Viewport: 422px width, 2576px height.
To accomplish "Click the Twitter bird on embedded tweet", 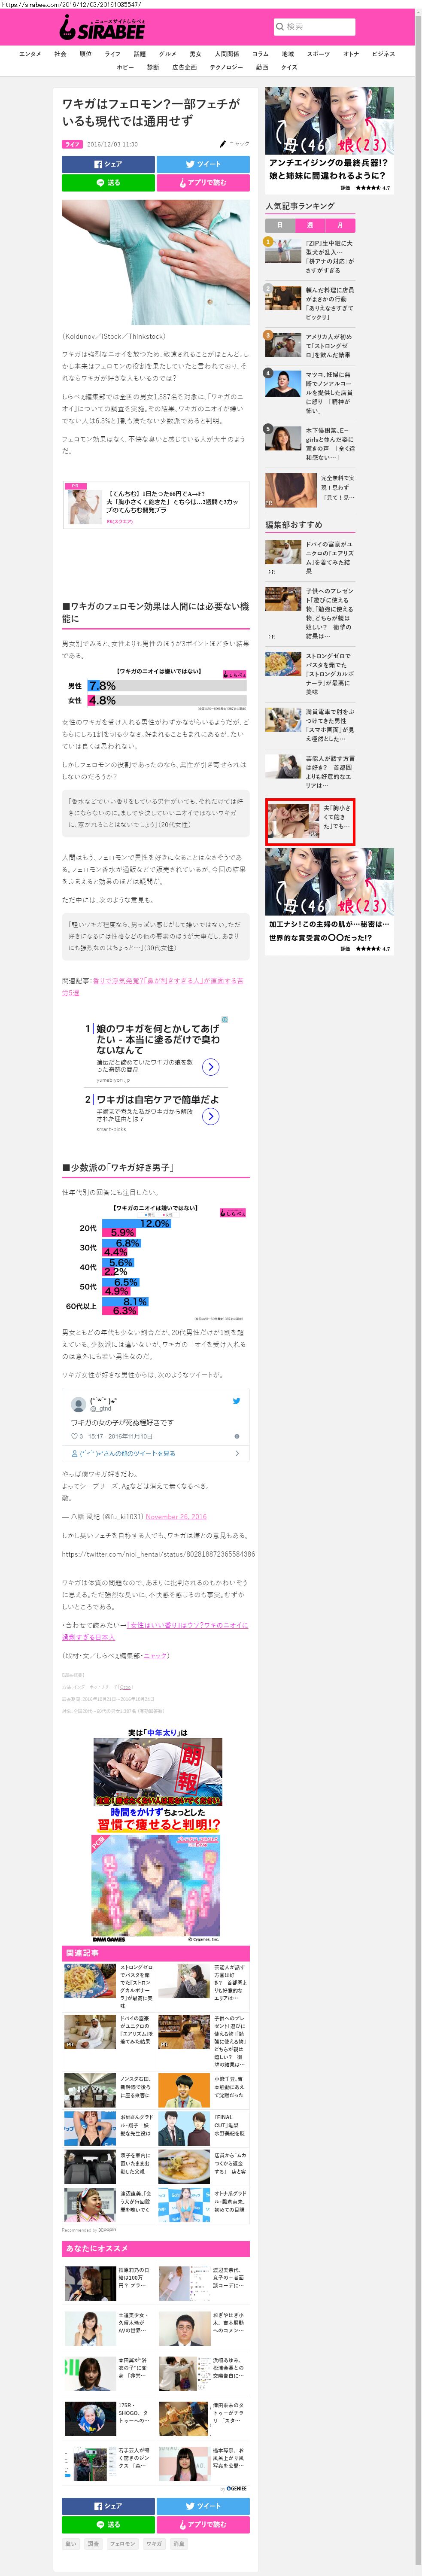I will (236, 1401).
